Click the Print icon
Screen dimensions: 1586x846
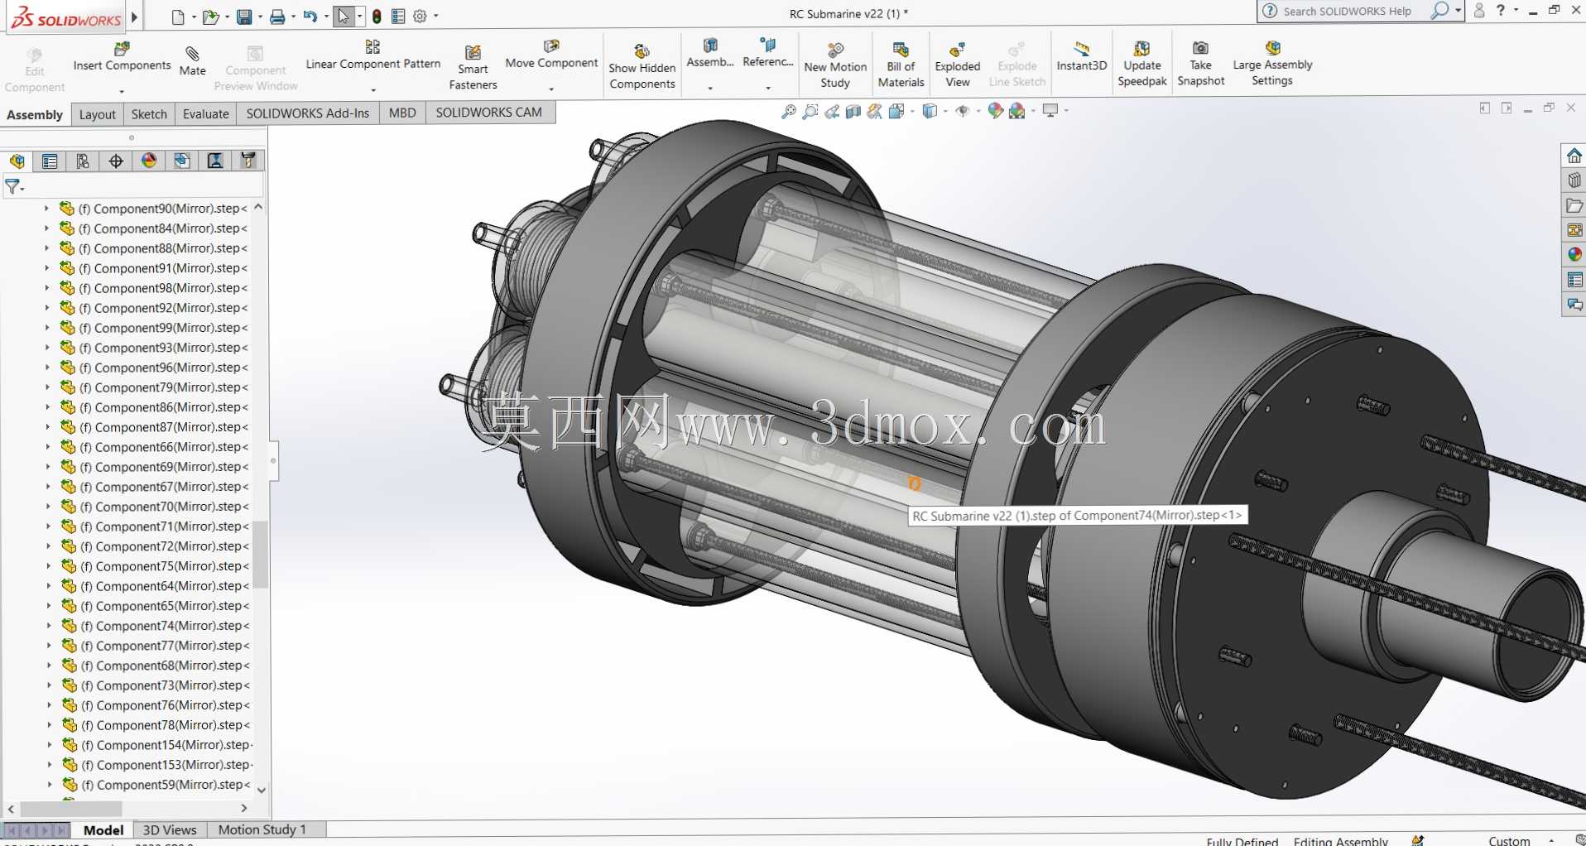pyautogui.click(x=277, y=16)
